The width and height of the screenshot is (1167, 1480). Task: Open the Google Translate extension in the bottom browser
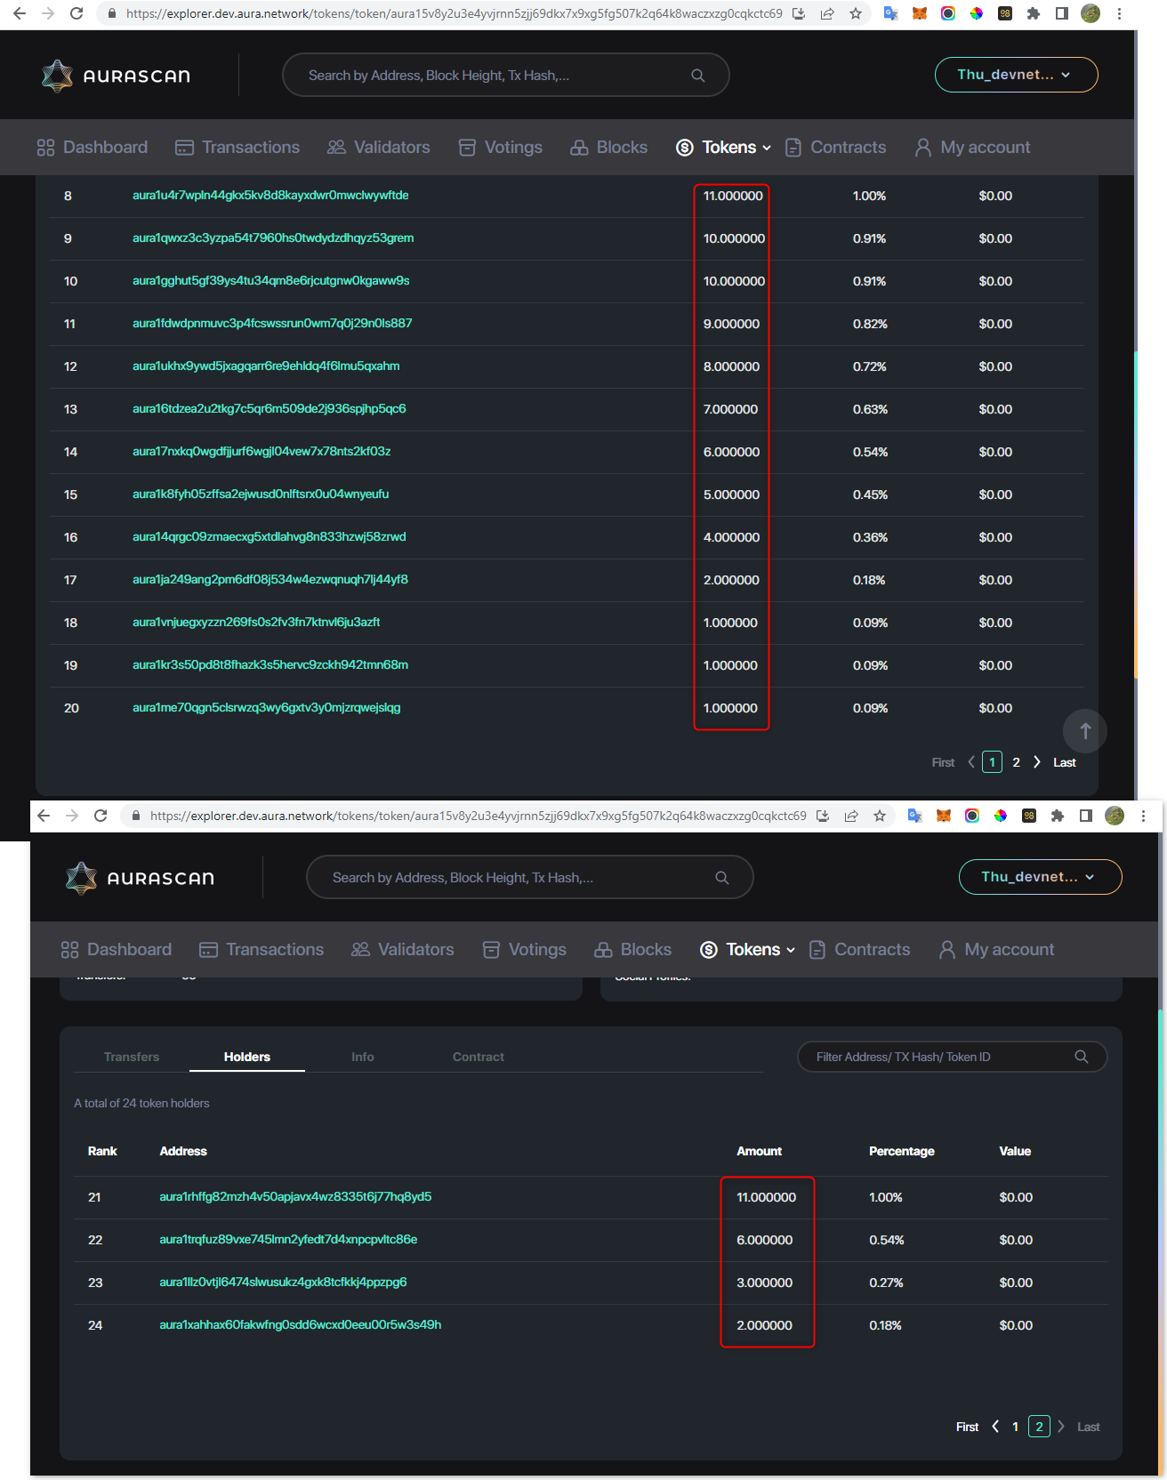coord(914,816)
